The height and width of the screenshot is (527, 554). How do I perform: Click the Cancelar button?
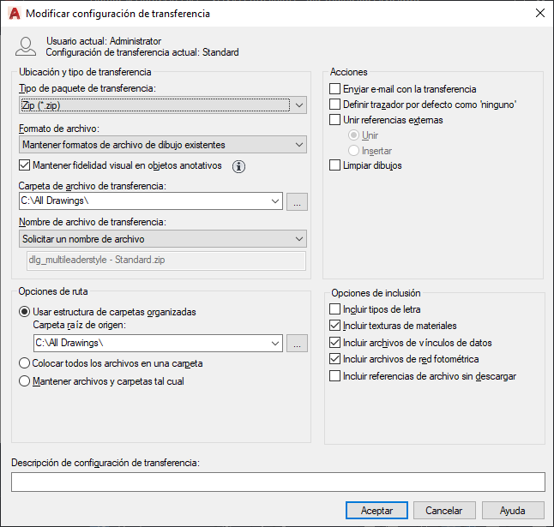point(444,511)
